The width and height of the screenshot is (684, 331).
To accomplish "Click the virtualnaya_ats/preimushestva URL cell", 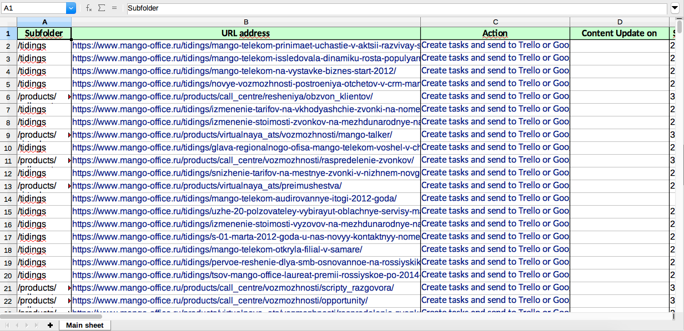I will (x=246, y=186).
